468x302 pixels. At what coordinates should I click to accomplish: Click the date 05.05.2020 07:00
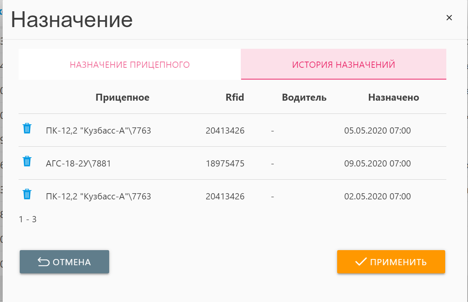pos(377,131)
